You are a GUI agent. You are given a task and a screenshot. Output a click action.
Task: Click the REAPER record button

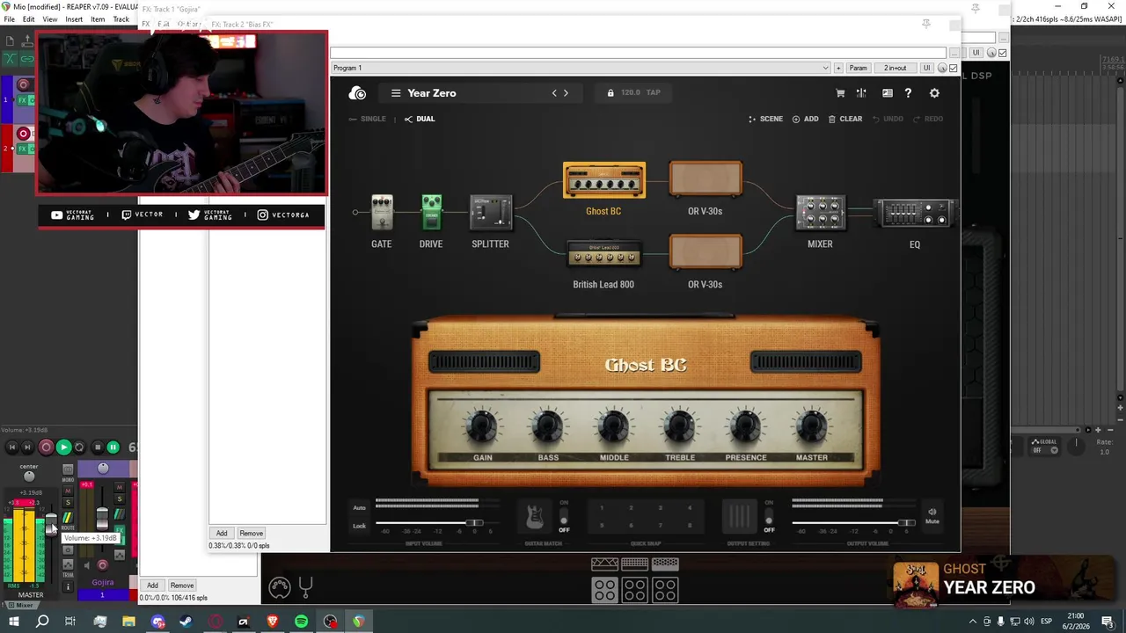pyautogui.click(x=46, y=447)
